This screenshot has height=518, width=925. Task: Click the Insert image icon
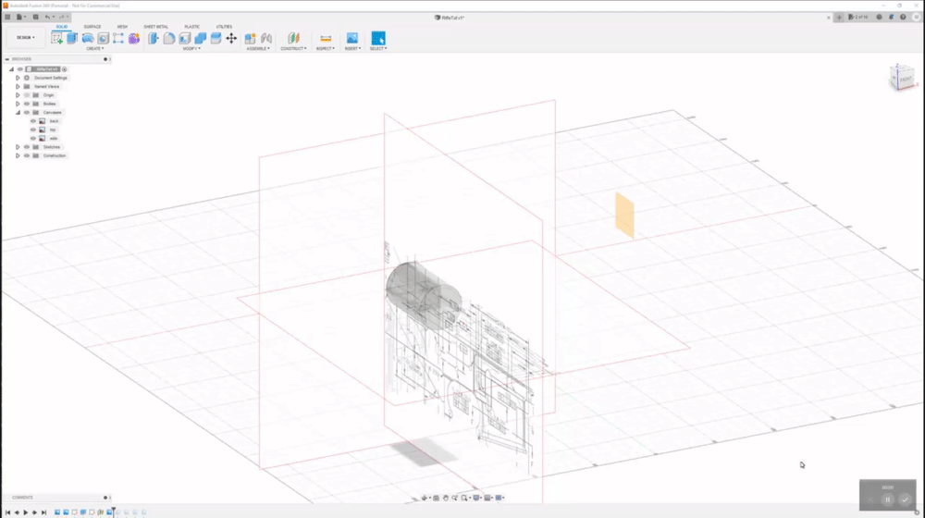tap(352, 38)
